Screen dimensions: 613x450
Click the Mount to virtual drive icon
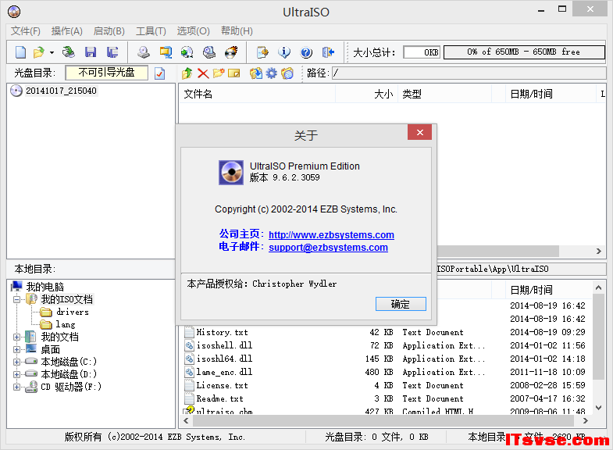coord(209,52)
